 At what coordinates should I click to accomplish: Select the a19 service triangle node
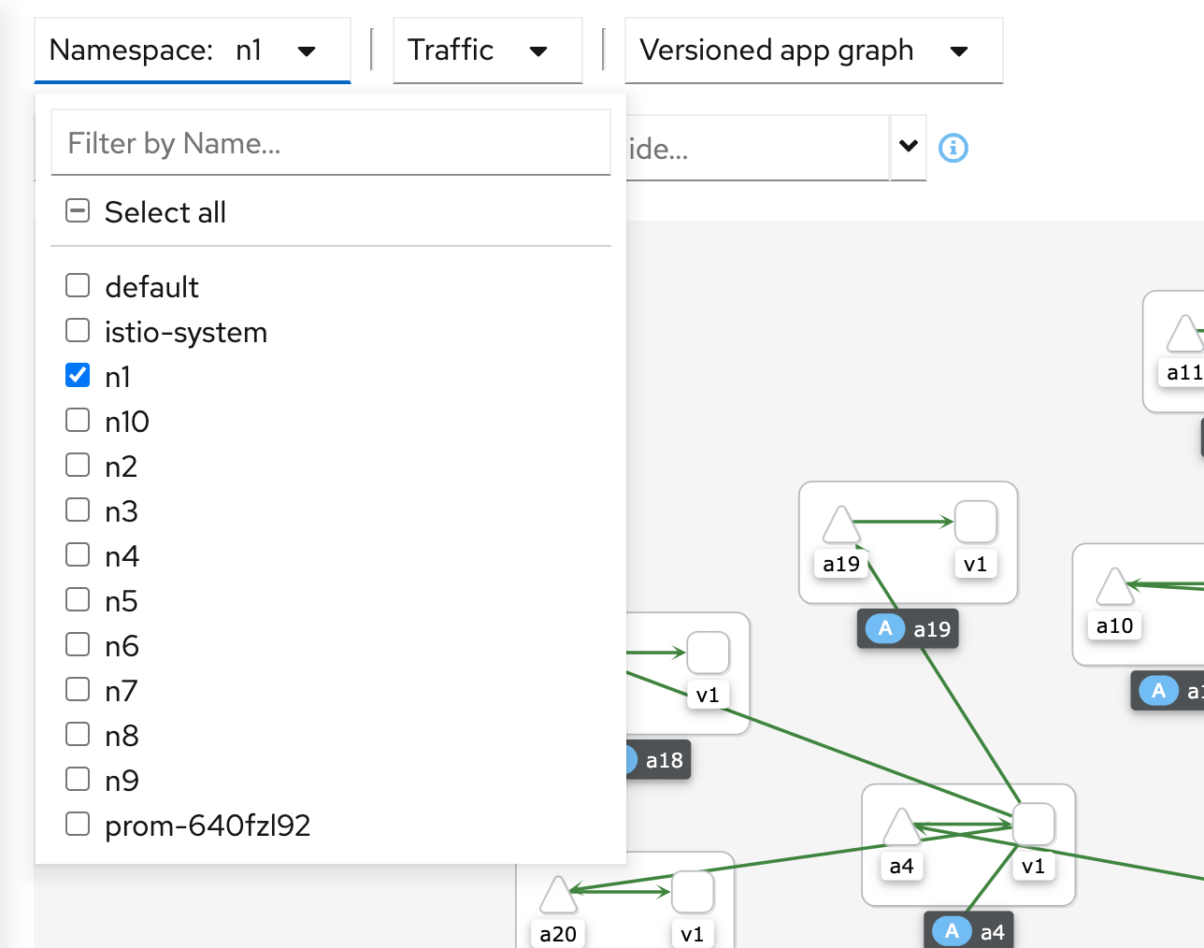click(x=841, y=525)
